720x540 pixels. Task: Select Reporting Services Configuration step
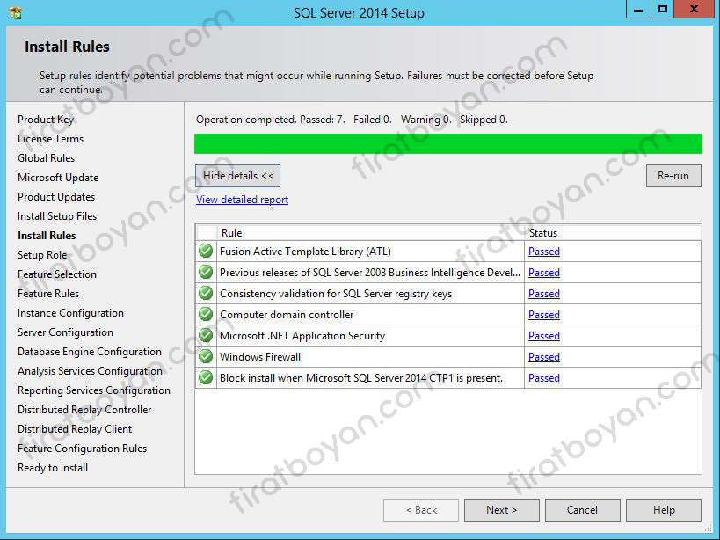pyautogui.click(x=94, y=390)
